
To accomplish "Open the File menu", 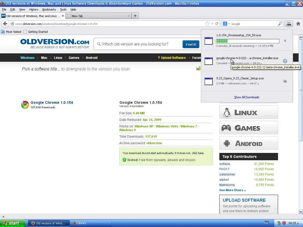I will tap(4, 9).
